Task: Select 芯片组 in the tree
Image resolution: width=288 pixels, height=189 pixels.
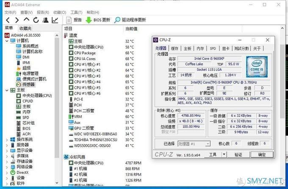Action: tap(25, 123)
